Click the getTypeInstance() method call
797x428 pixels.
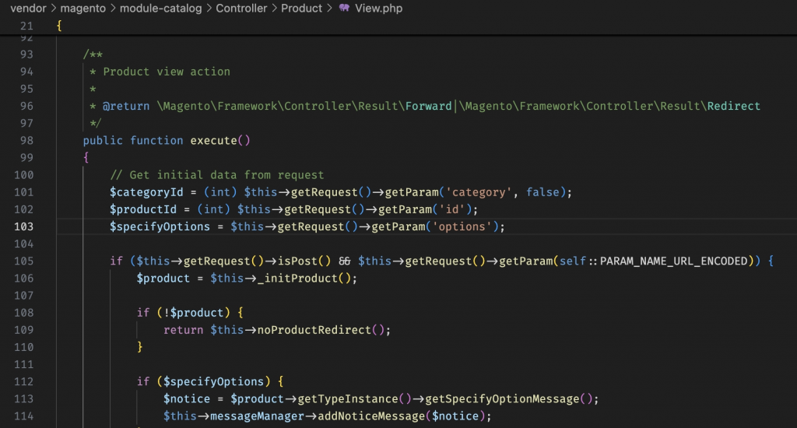point(354,398)
